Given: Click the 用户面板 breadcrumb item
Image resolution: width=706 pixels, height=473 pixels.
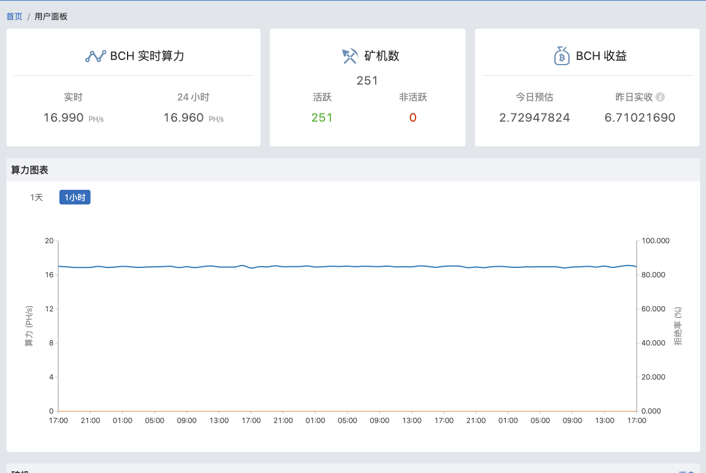Looking at the screenshot, I should pos(51,16).
